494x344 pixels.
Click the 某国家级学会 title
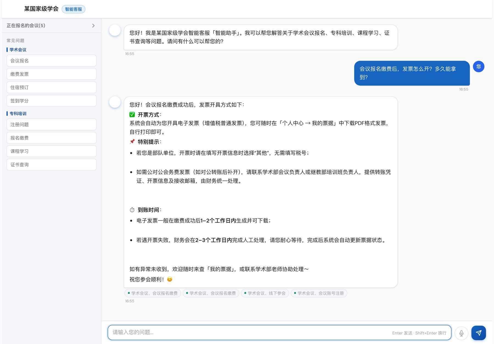[x=41, y=9]
